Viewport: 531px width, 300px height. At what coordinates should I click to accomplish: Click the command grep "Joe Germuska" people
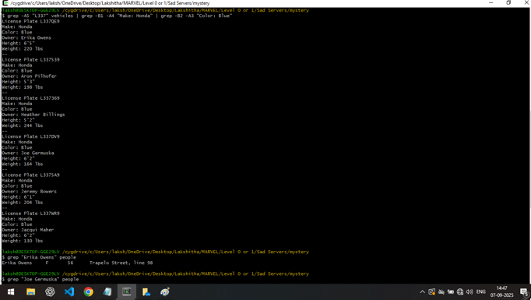point(40,279)
